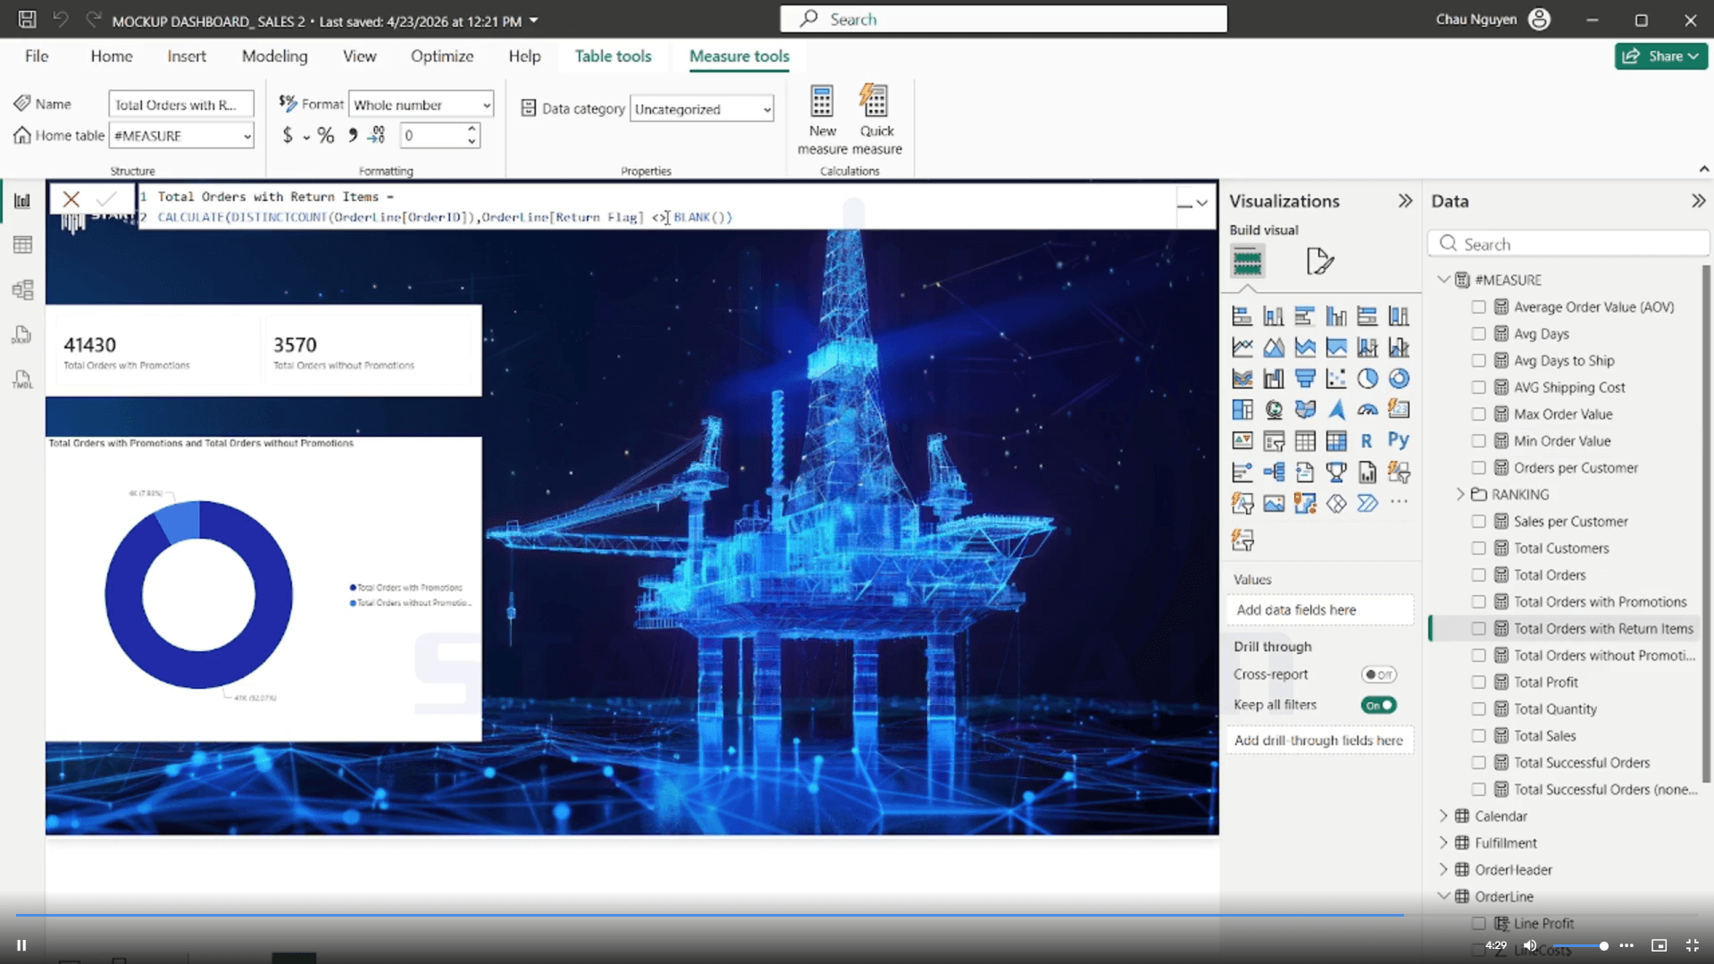
Task: Expand the Calendar table
Action: click(x=1443, y=816)
